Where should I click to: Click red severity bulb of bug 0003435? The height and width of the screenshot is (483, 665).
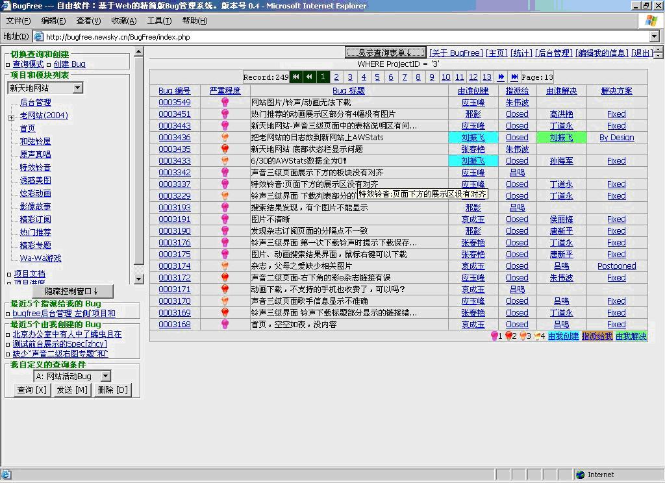tap(225, 149)
